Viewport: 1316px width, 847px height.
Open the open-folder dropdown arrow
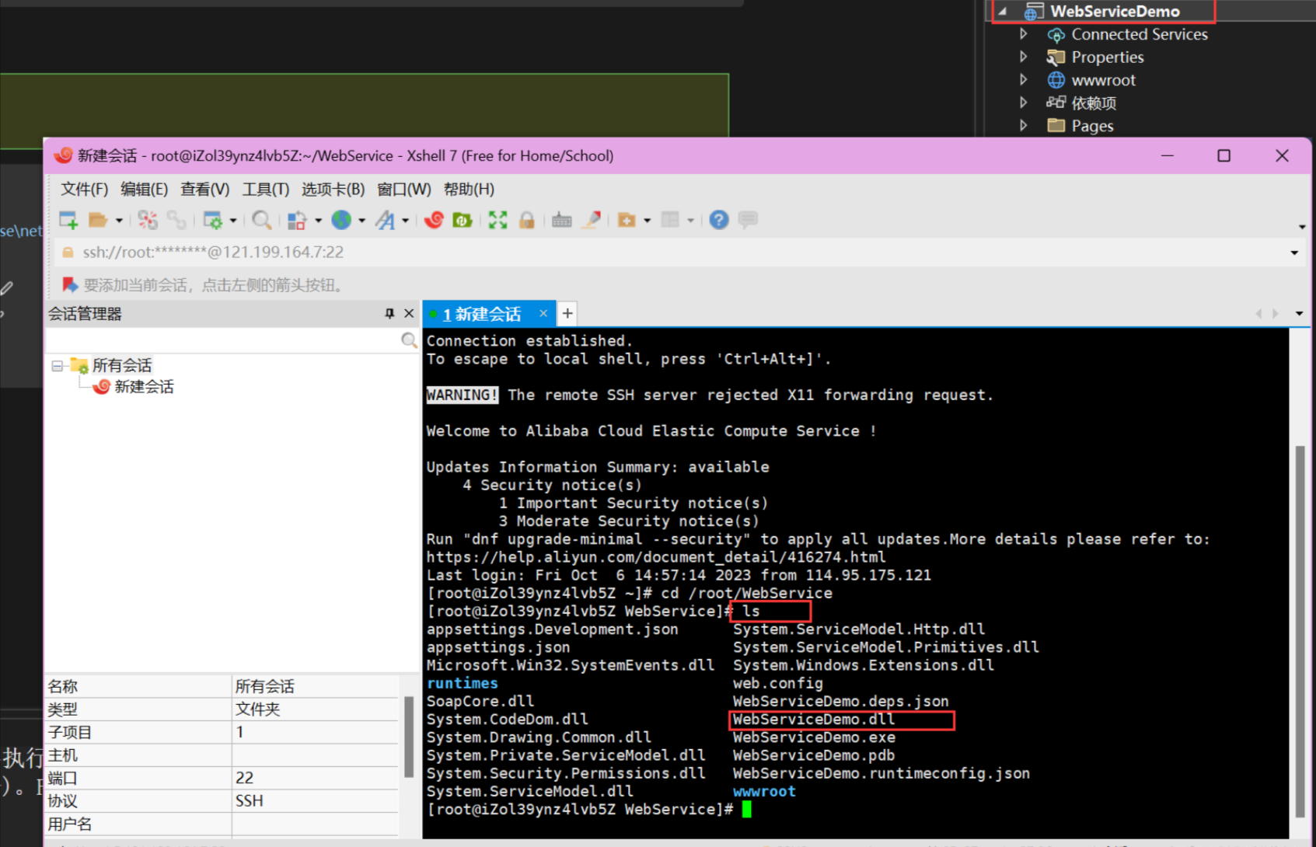[120, 220]
